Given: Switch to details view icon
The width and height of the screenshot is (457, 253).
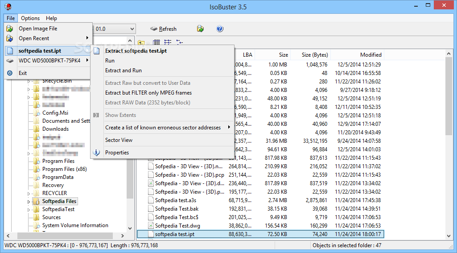Looking at the screenshot, I should pos(156,42).
